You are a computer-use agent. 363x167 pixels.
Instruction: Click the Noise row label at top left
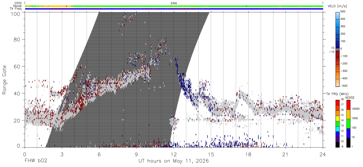tap(18, 6)
